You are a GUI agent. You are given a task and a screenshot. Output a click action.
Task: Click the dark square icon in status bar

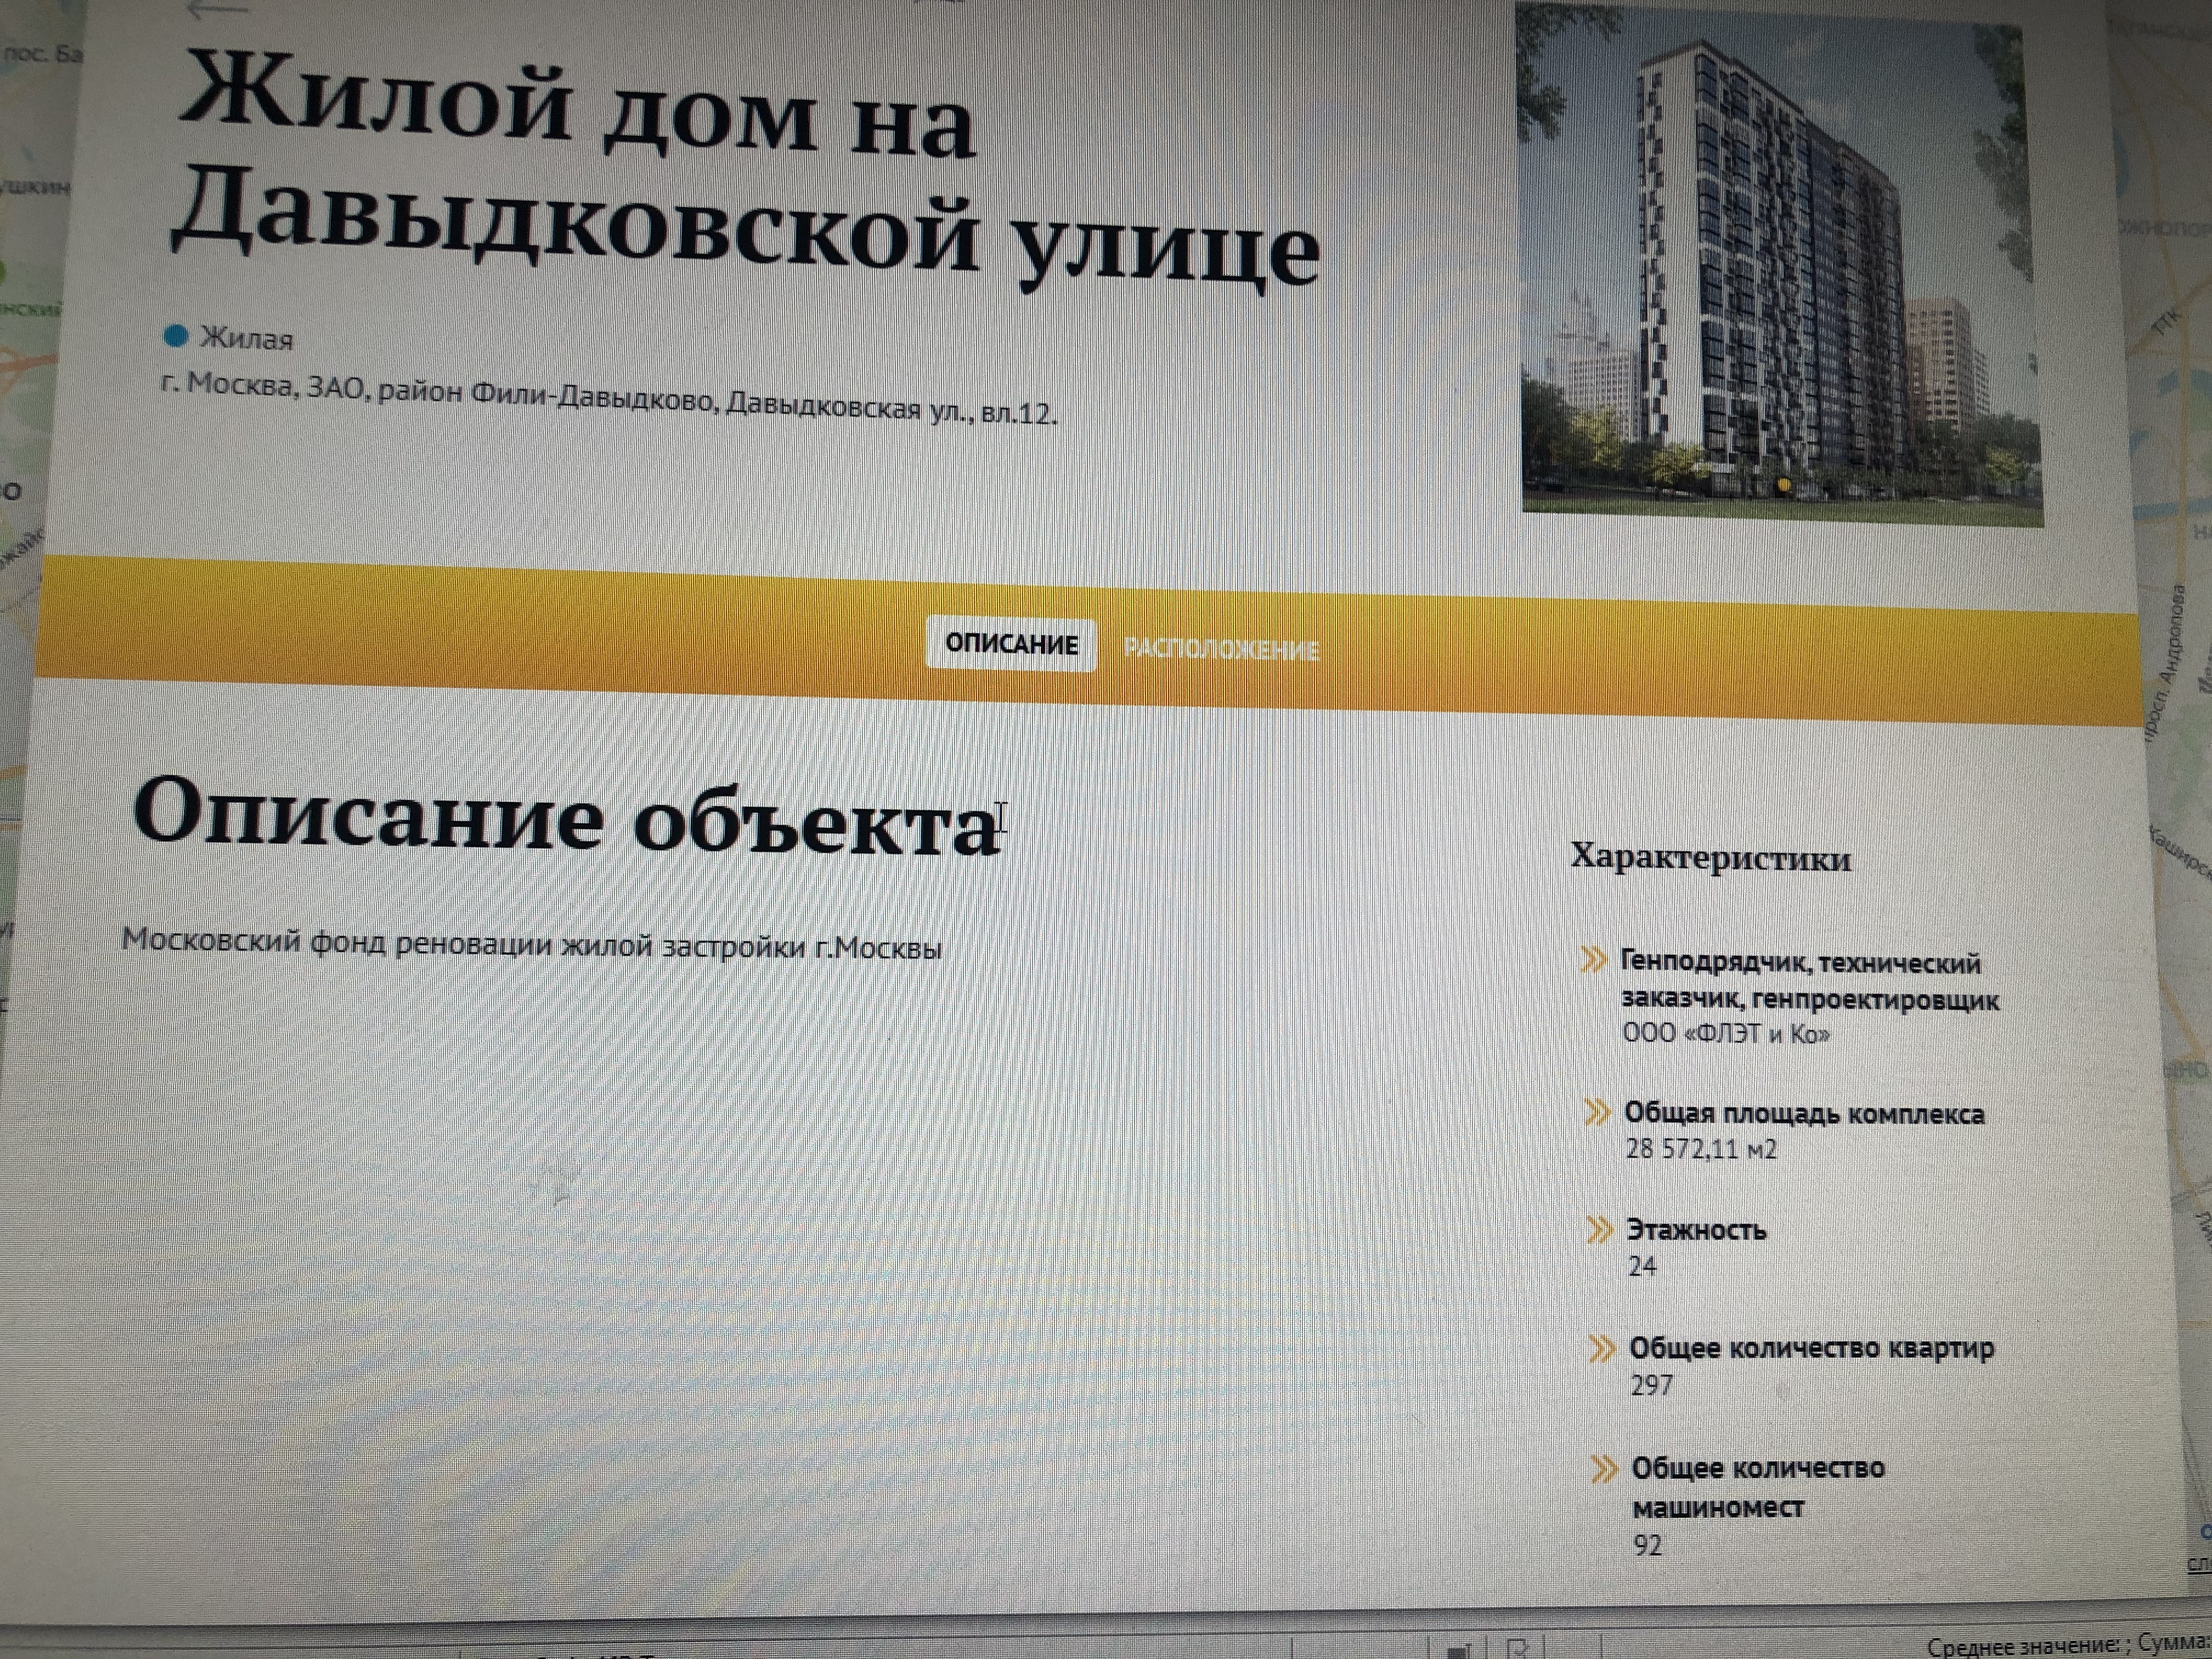click(1459, 1651)
